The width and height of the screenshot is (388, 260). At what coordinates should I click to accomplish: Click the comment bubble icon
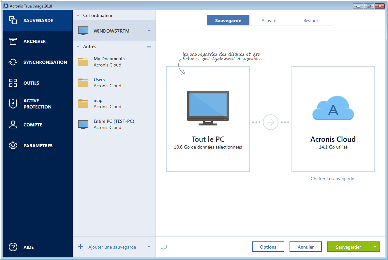(x=164, y=247)
